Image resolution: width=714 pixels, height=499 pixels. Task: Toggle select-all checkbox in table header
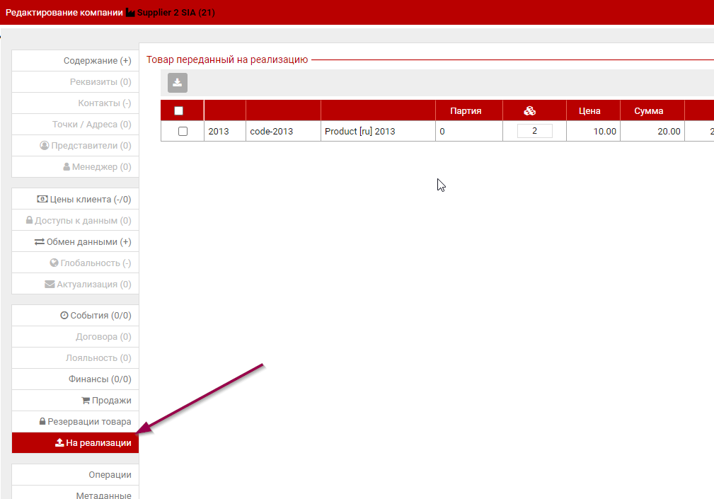click(178, 110)
